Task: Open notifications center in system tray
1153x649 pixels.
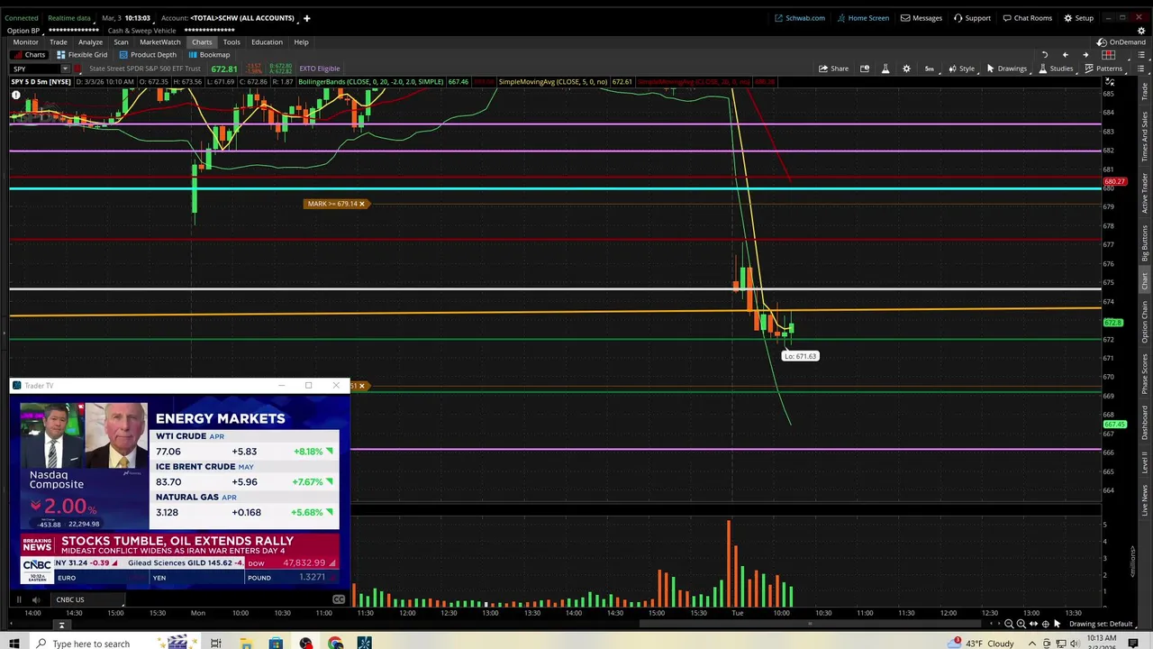Action: [1133, 643]
